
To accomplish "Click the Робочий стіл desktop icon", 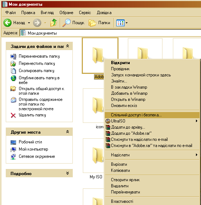I will [13, 142].
